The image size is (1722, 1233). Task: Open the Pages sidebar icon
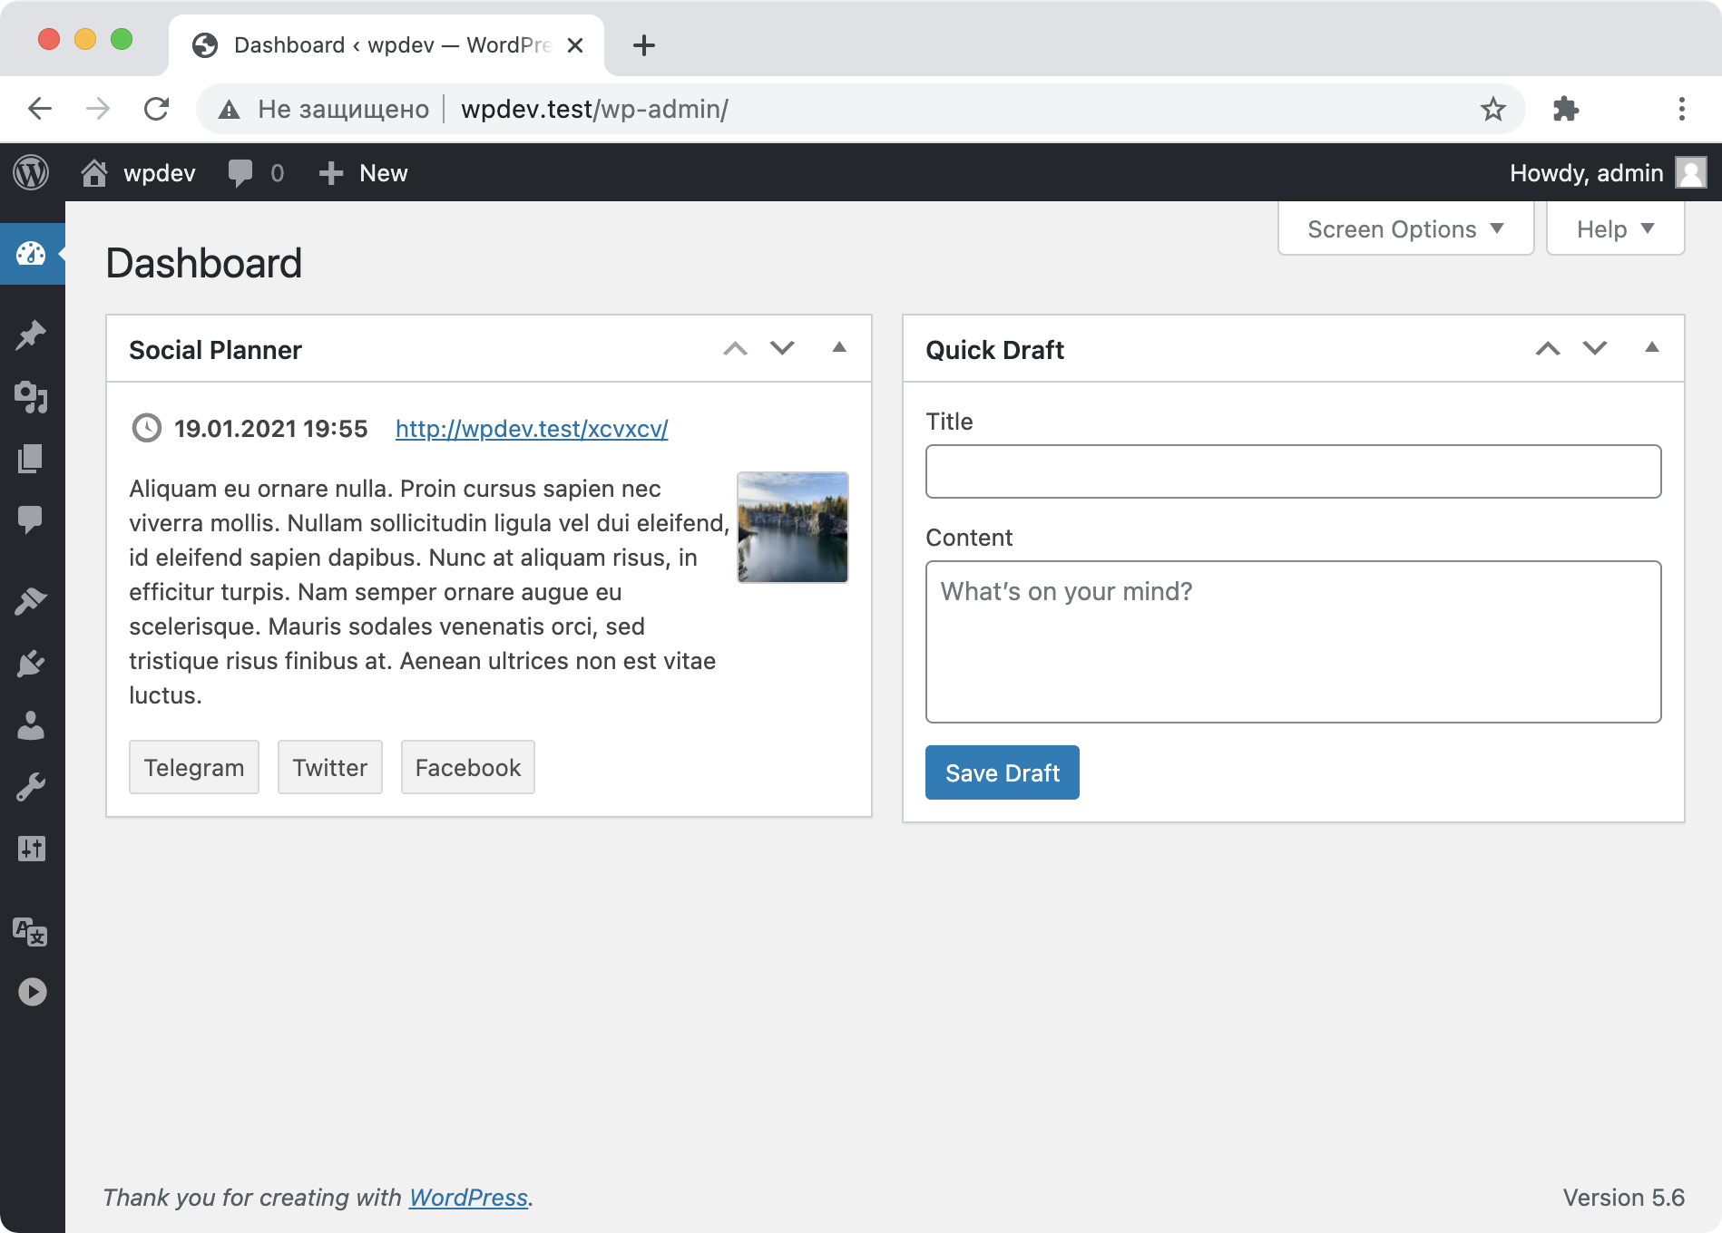point(31,459)
